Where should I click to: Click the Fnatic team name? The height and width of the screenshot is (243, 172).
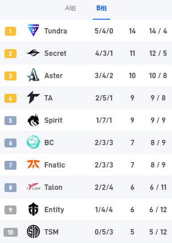coord(55,165)
